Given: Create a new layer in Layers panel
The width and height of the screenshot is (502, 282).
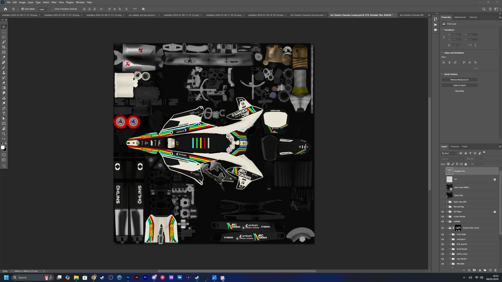Looking at the screenshot, I should coord(490,270).
